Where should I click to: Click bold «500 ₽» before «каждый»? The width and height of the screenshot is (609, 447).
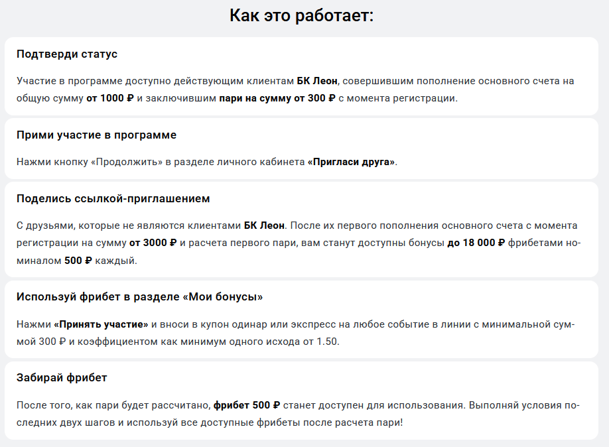78,261
